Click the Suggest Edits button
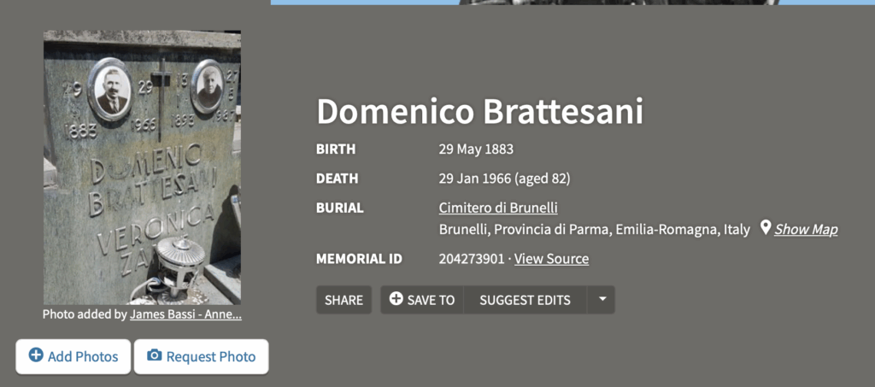 click(526, 300)
